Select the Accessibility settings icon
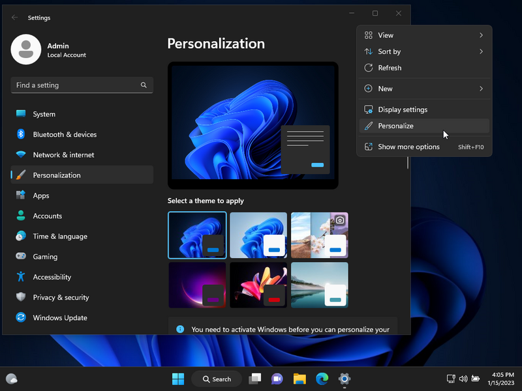 coord(21,277)
